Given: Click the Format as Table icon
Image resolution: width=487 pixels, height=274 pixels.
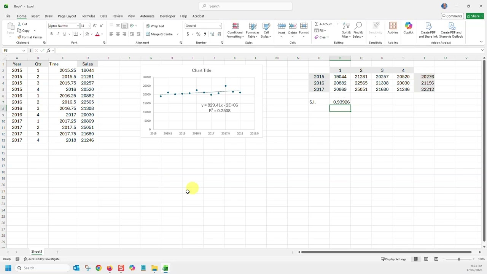Looking at the screenshot, I should [x=253, y=26].
